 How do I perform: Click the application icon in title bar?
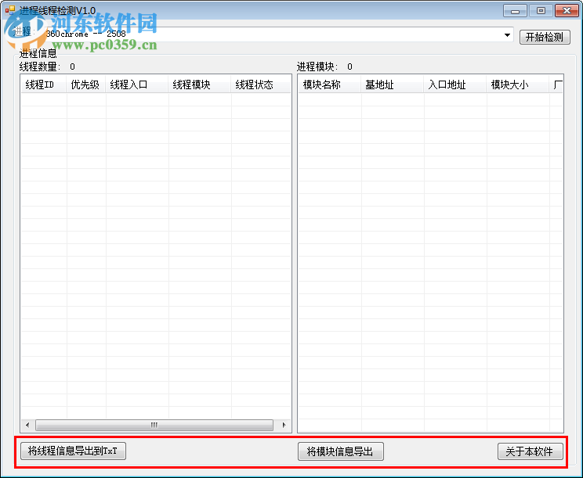[10, 10]
